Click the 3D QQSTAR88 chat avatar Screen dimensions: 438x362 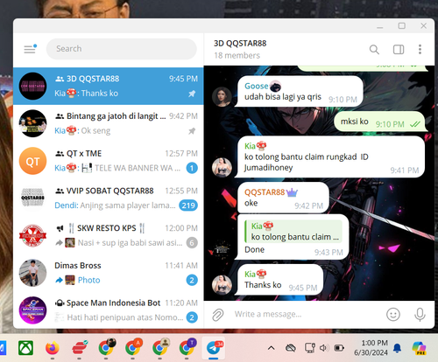coord(32,87)
